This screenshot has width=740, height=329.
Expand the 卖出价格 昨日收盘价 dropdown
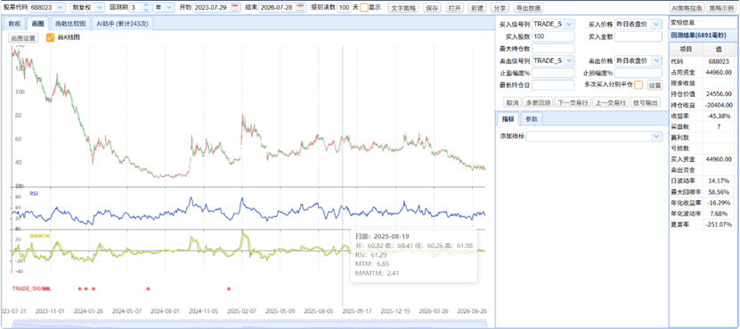(657, 60)
